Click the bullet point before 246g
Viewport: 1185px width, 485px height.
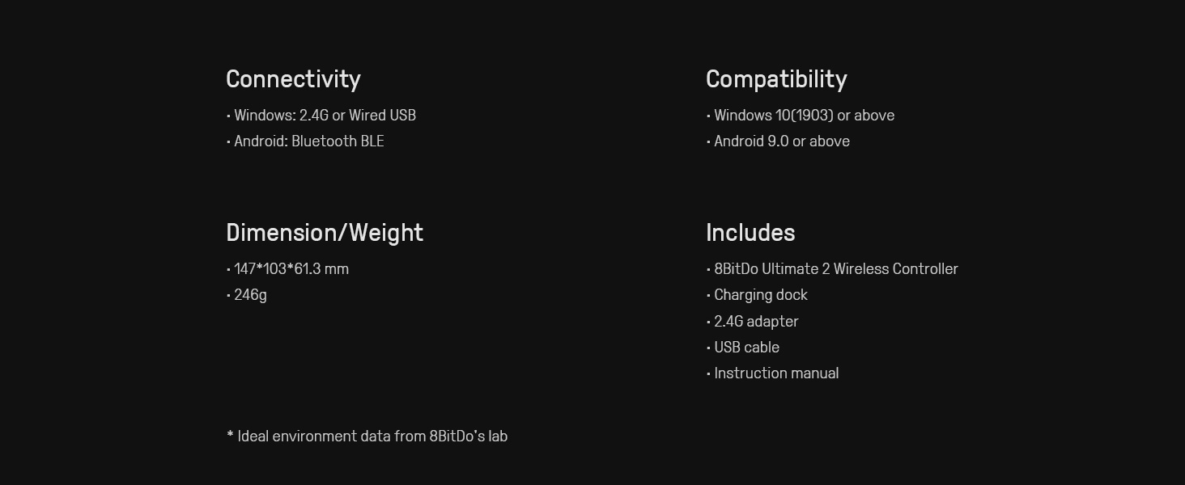click(x=228, y=296)
